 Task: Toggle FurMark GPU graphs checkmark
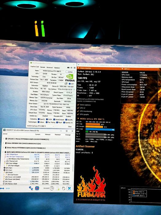pos(78,114)
